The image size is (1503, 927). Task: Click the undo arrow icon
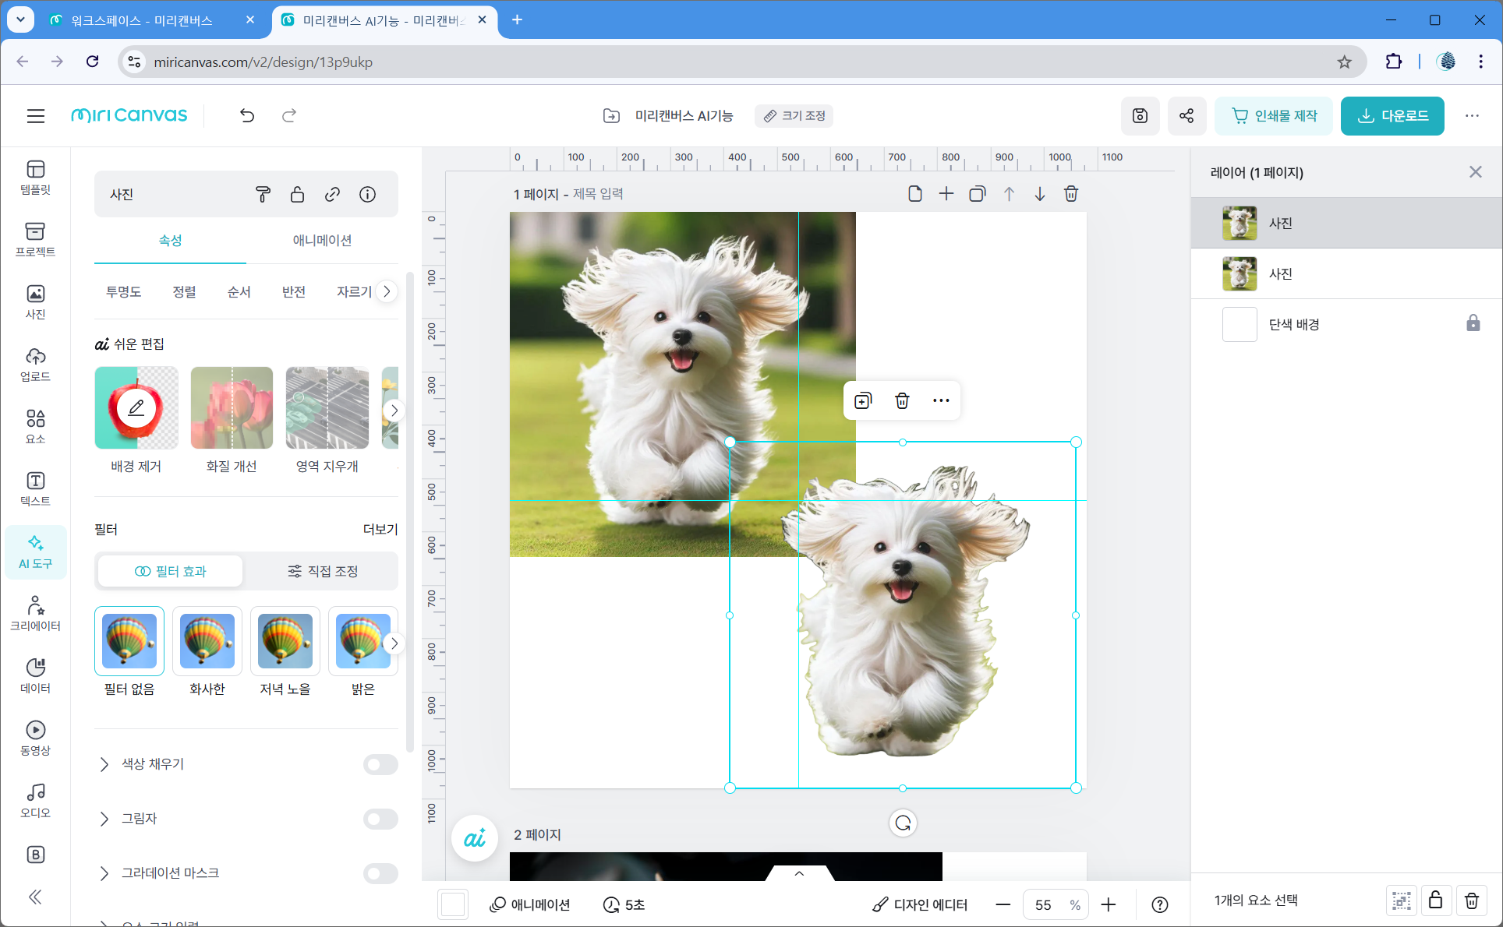coord(247,116)
